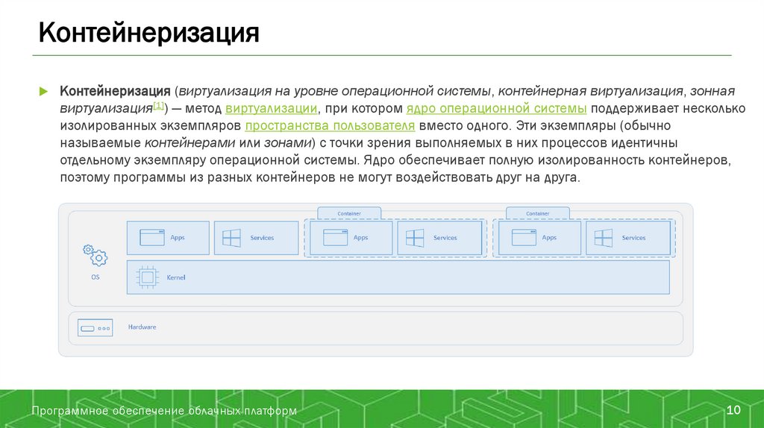Image resolution: width=764 pixels, height=428 pixels.
Task: Click the bold word 'Контейнеризация' in paragraph
Action: (x=115, y=91)
